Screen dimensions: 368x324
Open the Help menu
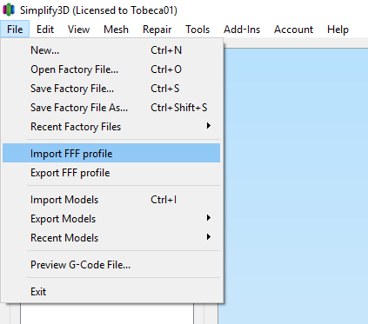tap(338, 30)
